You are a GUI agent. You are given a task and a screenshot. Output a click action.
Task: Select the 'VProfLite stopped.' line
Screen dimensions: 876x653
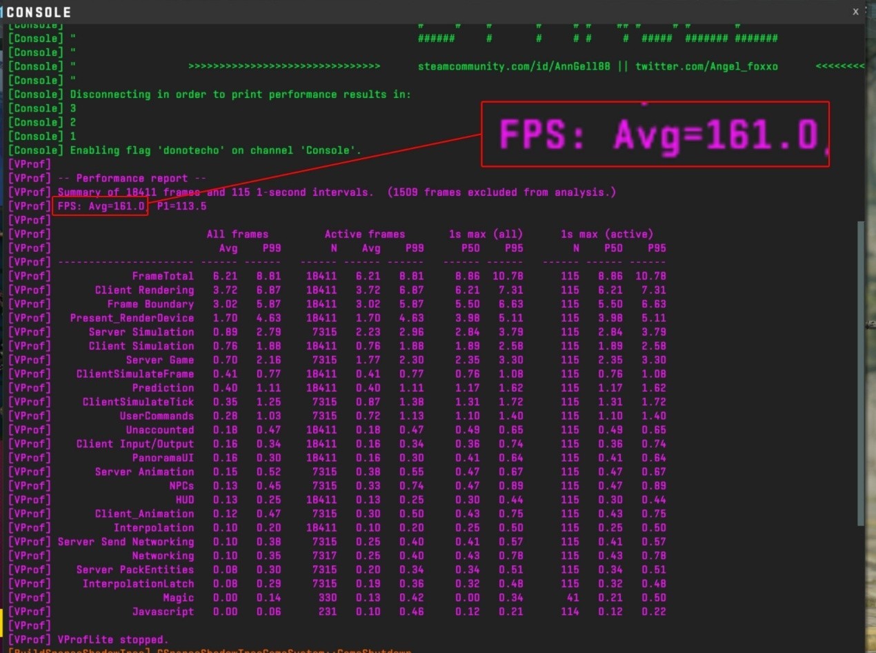[113, 639]
